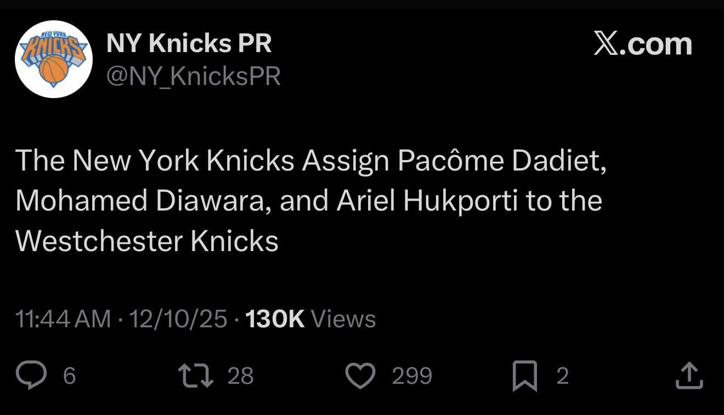Click the X.com logo
Viewport: 724px width, 415px height.
(x=643, y=45)
